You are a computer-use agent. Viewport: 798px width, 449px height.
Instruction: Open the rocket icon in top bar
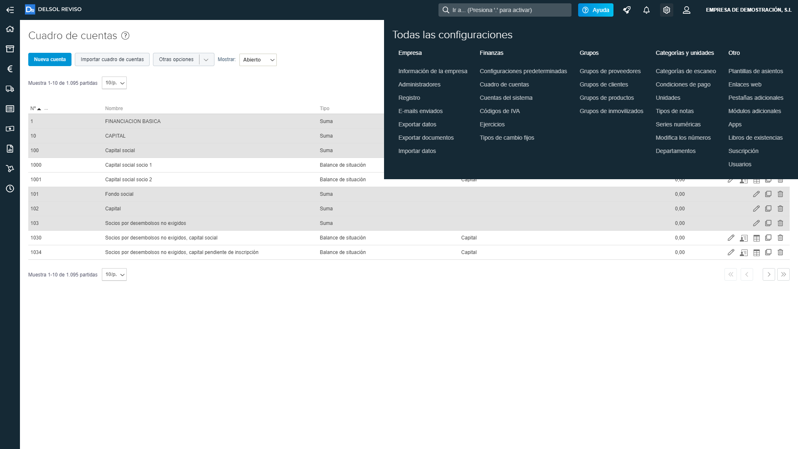pos(627,10)
